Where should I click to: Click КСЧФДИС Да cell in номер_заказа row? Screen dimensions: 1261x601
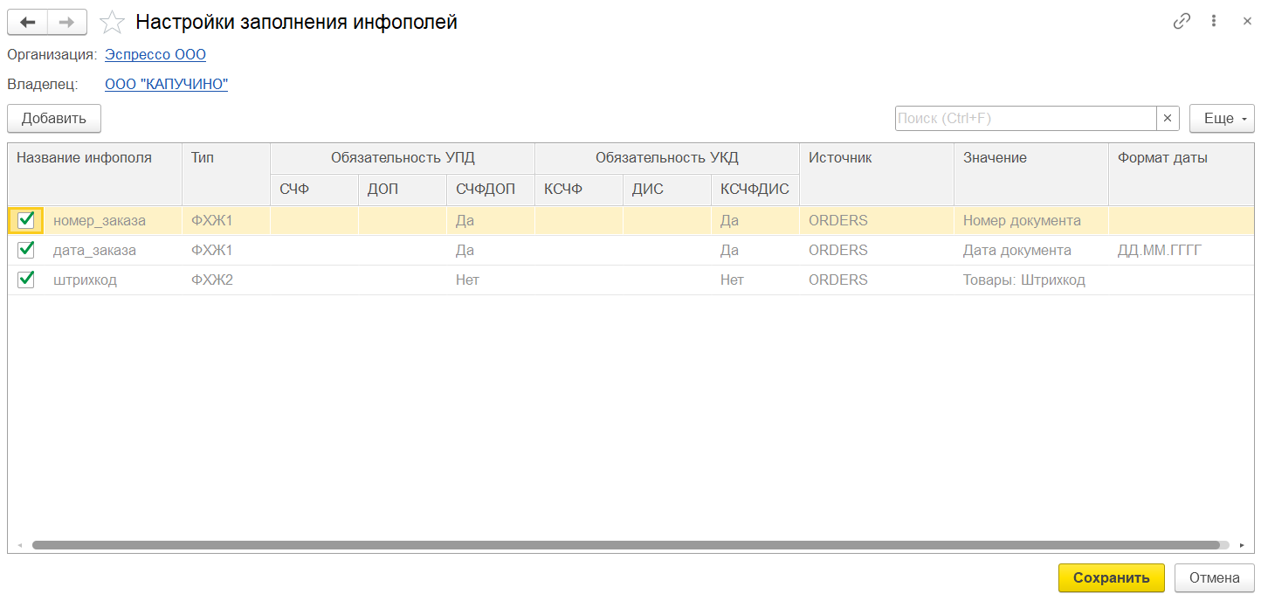coord(755,220)
